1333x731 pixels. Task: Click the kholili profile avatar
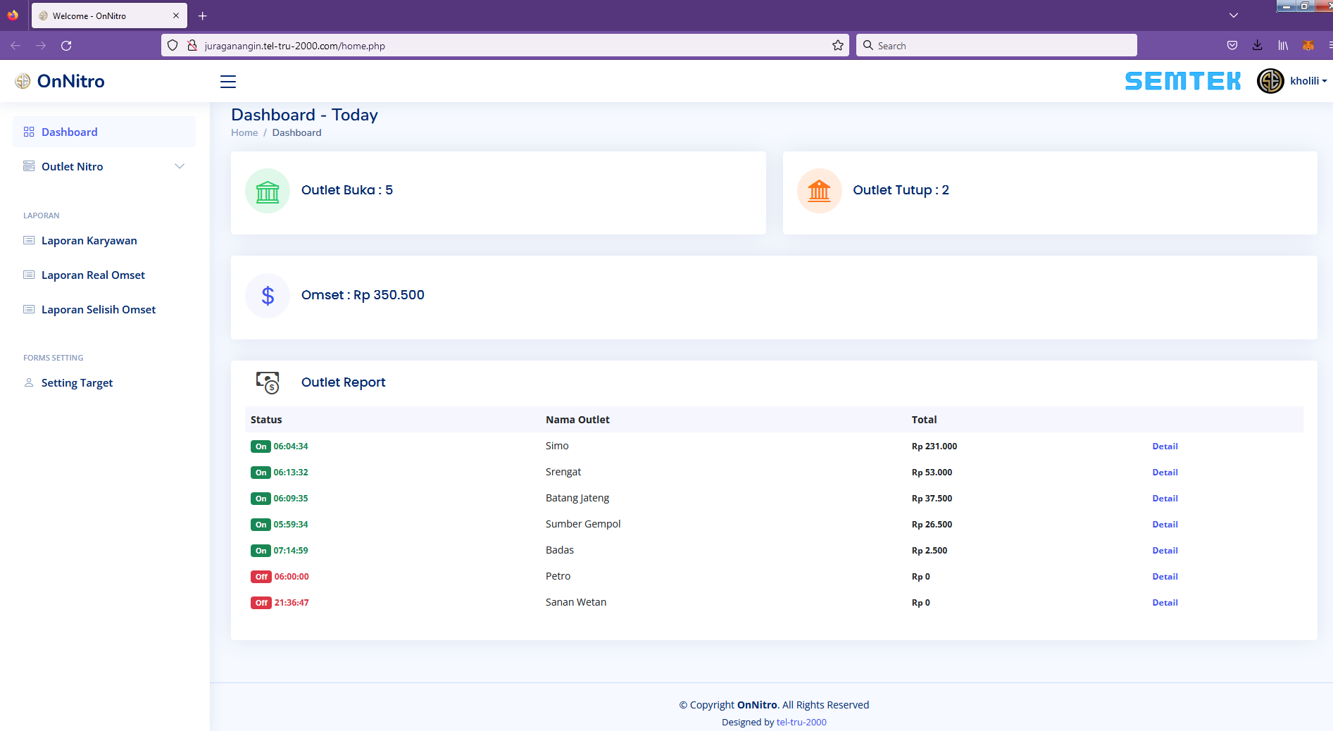[x=1270, y=81]
